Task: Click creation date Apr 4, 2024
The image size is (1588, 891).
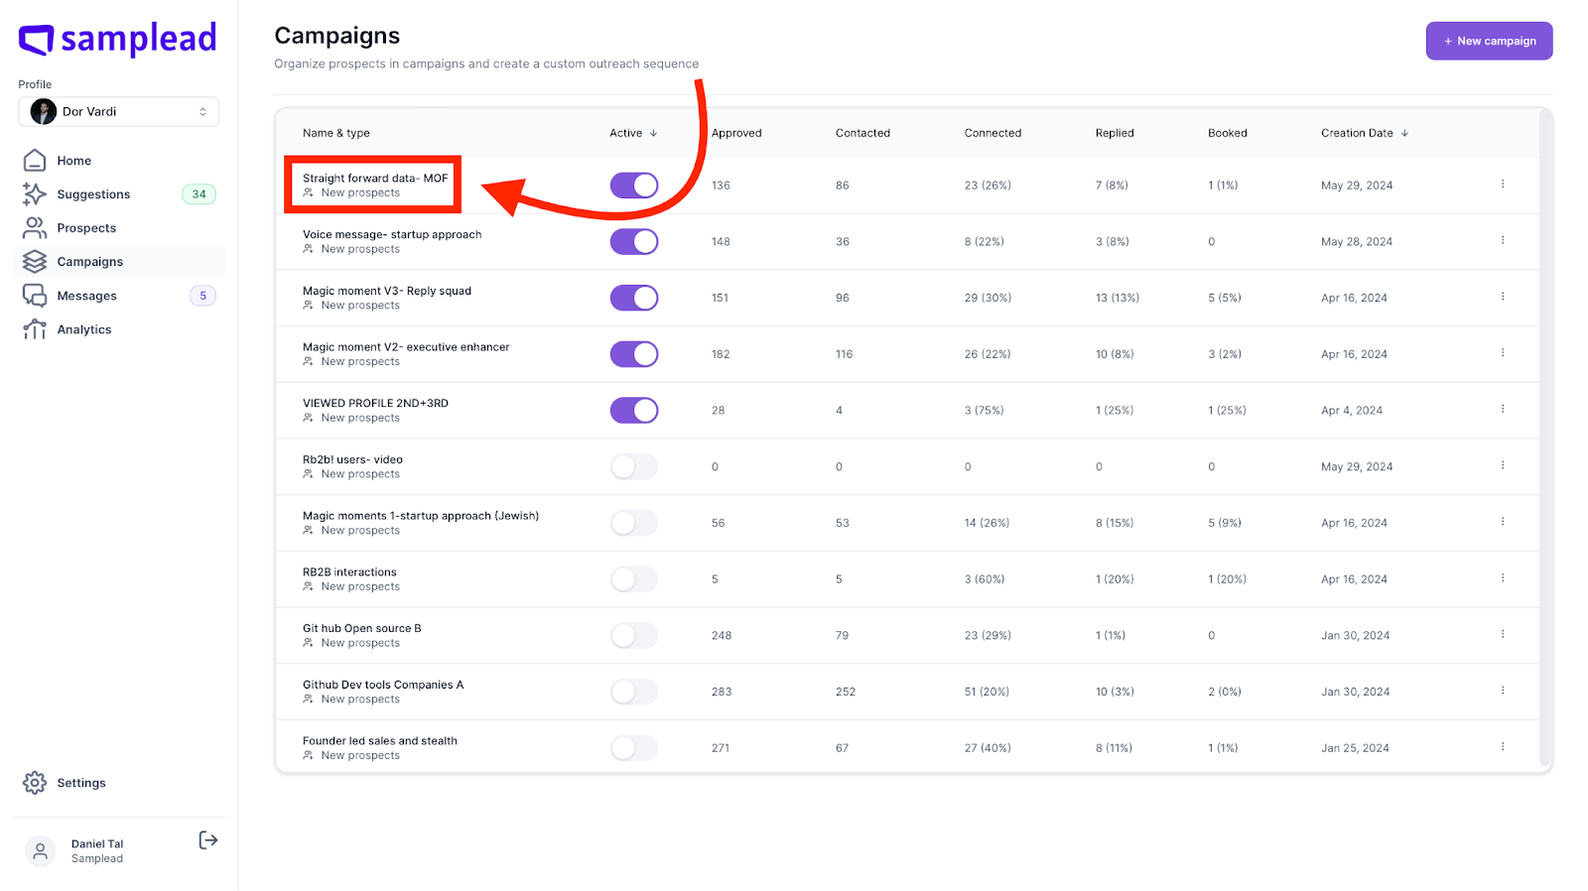Action: [1352, 411]
